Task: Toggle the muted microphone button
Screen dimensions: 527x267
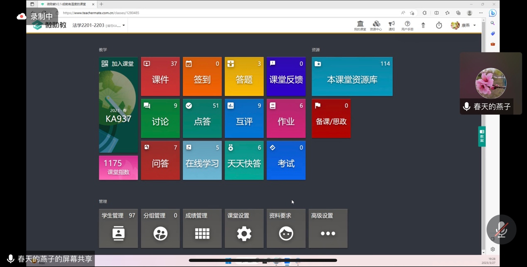Action: tap(501, 230)
